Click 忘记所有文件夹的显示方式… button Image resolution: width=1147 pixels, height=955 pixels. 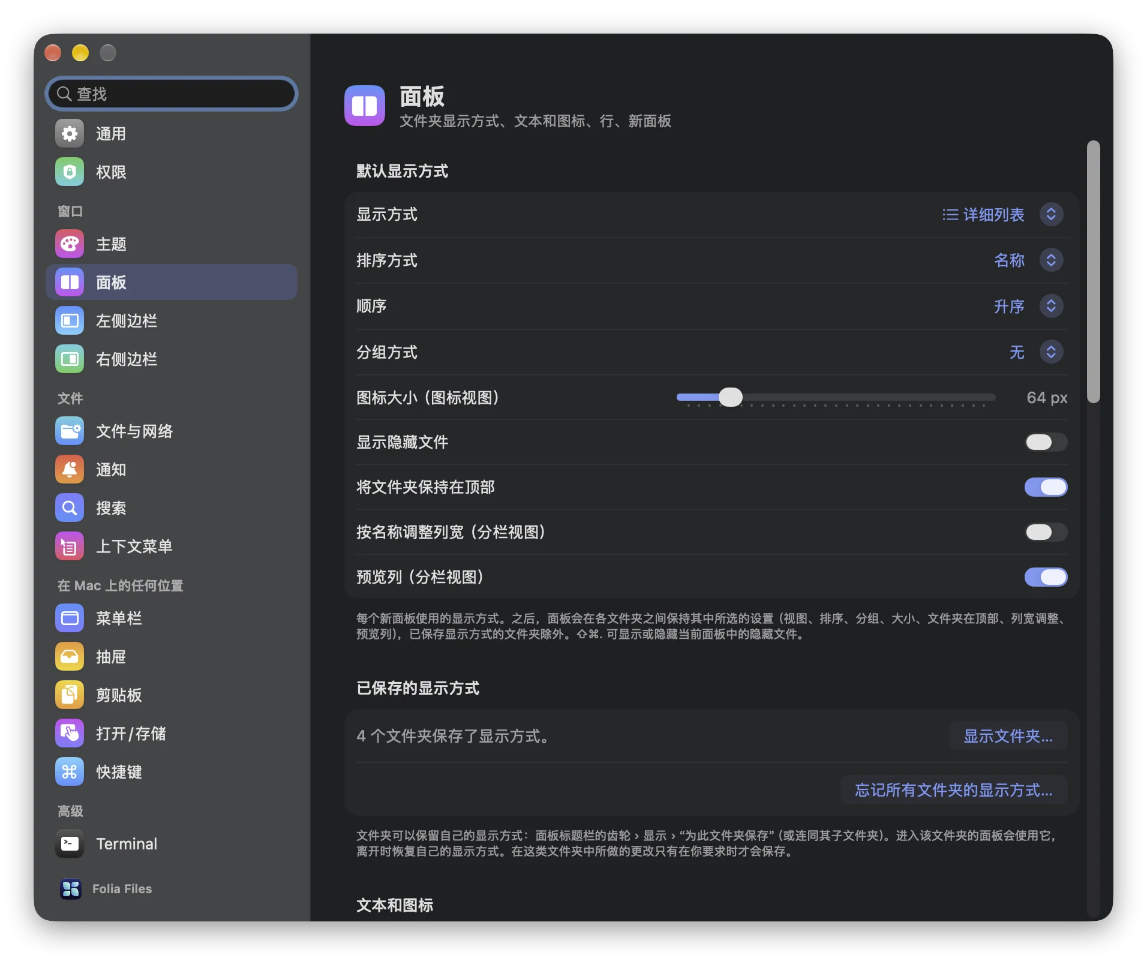(x=954, y=790)
